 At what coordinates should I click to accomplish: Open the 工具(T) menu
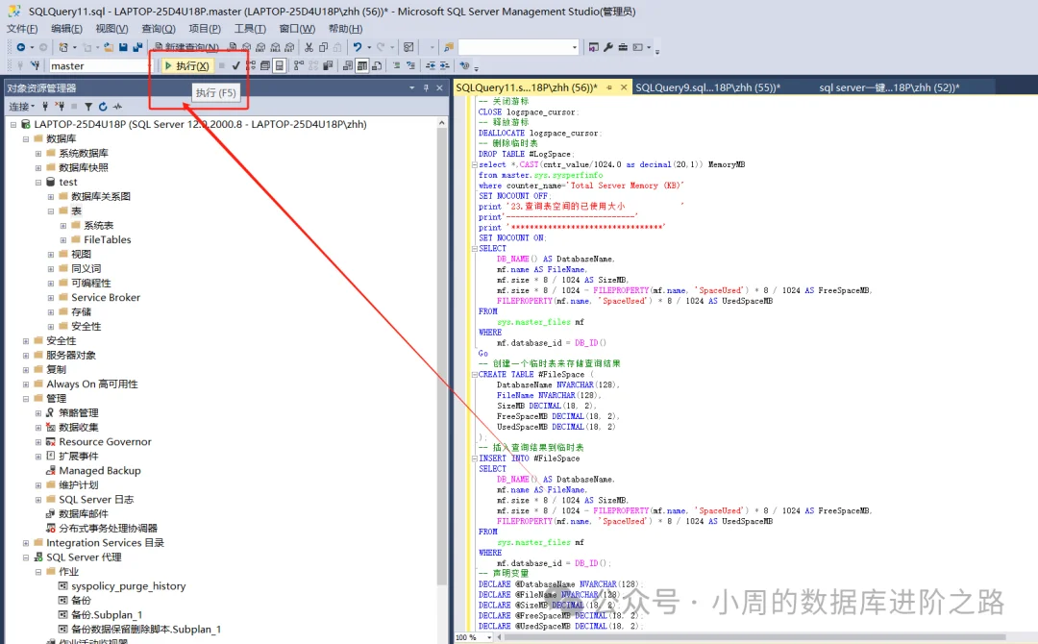250,29
